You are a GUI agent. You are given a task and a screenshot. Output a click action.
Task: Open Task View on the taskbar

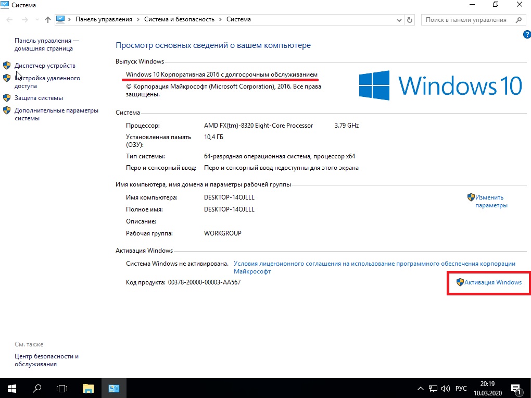click(62, 388)
